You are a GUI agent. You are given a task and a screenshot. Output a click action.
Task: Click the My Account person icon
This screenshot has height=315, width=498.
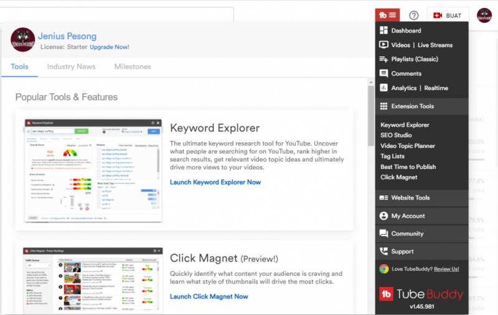pos(384,216)
